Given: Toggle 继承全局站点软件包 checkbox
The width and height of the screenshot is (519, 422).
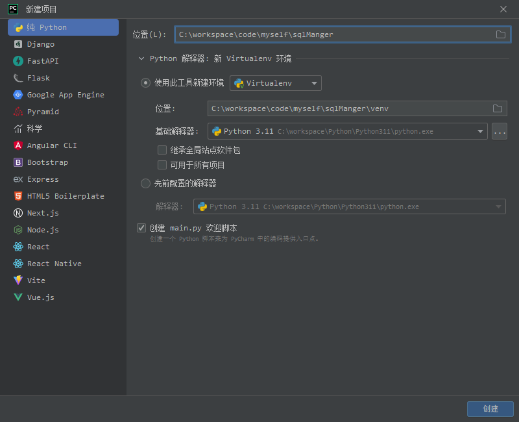Looking at the screenshot, I should [x=162, y=150].
